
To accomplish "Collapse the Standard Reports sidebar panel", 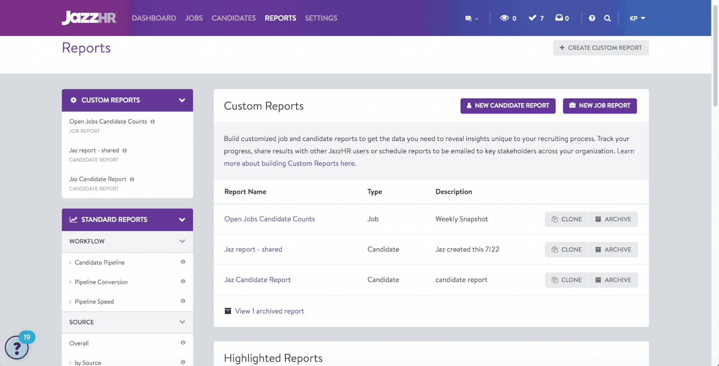I will [x=182, y=220].
